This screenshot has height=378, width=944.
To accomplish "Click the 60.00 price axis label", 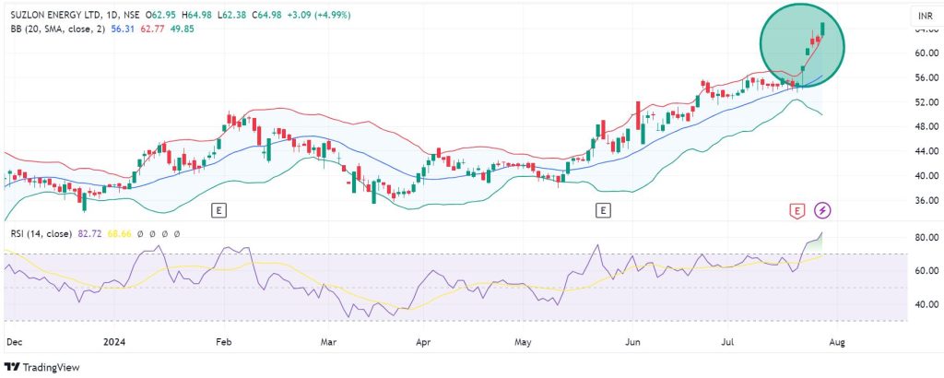I will click(926, 53).
